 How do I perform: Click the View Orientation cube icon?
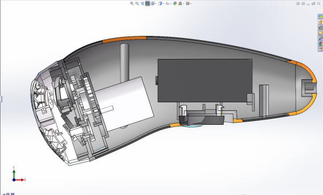[x=153, y=4]
